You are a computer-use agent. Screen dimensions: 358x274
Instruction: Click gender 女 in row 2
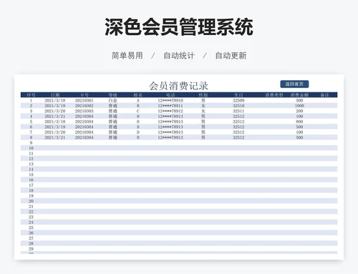click(203, 106)
